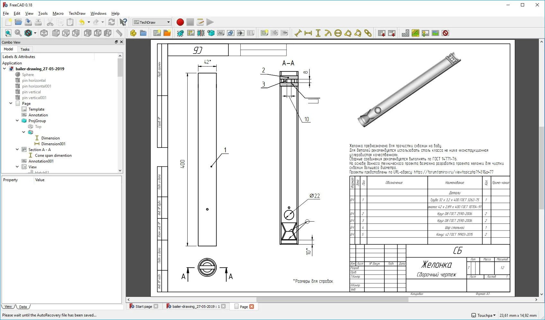Insert a View into the page

[181, 33]
